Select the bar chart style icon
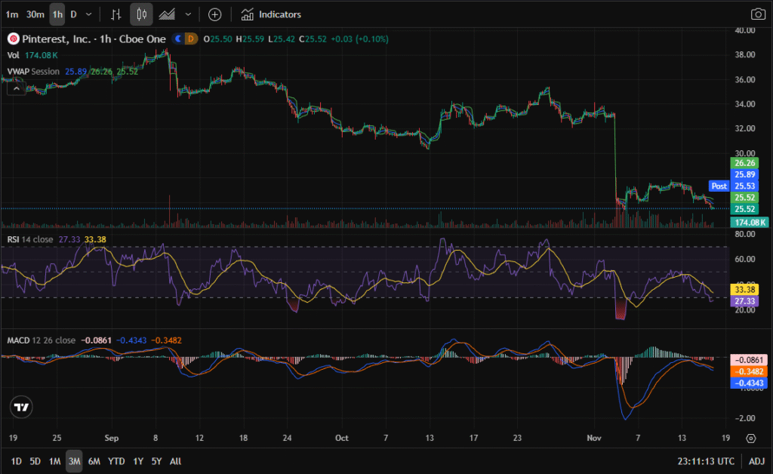The width and height of the screenshot is (773, 474). pyautogui.click(x=115, y=14)
